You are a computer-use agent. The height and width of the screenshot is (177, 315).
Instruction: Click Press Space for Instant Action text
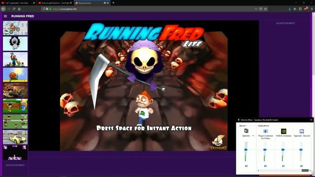pyautogui.click(x=144, y=128)
